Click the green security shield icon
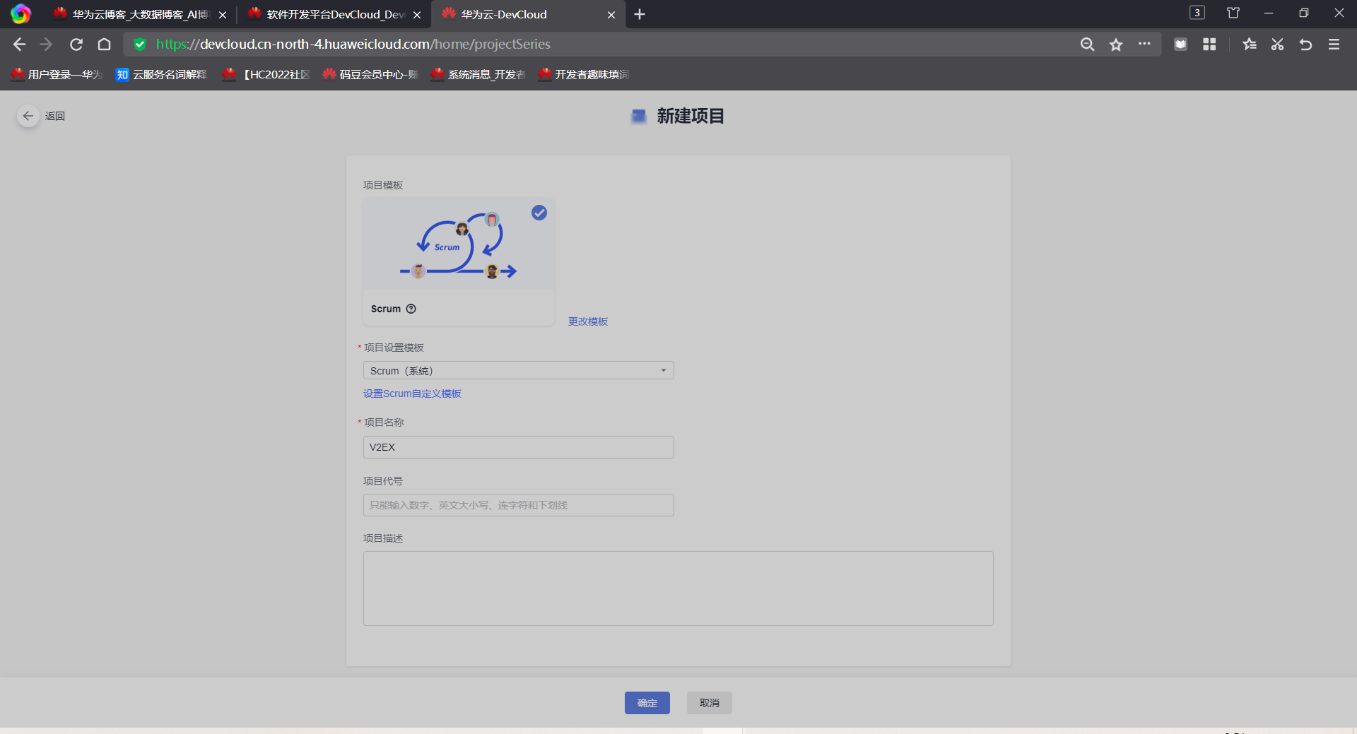Screen dimensions: 1357x734 [140, 45]
